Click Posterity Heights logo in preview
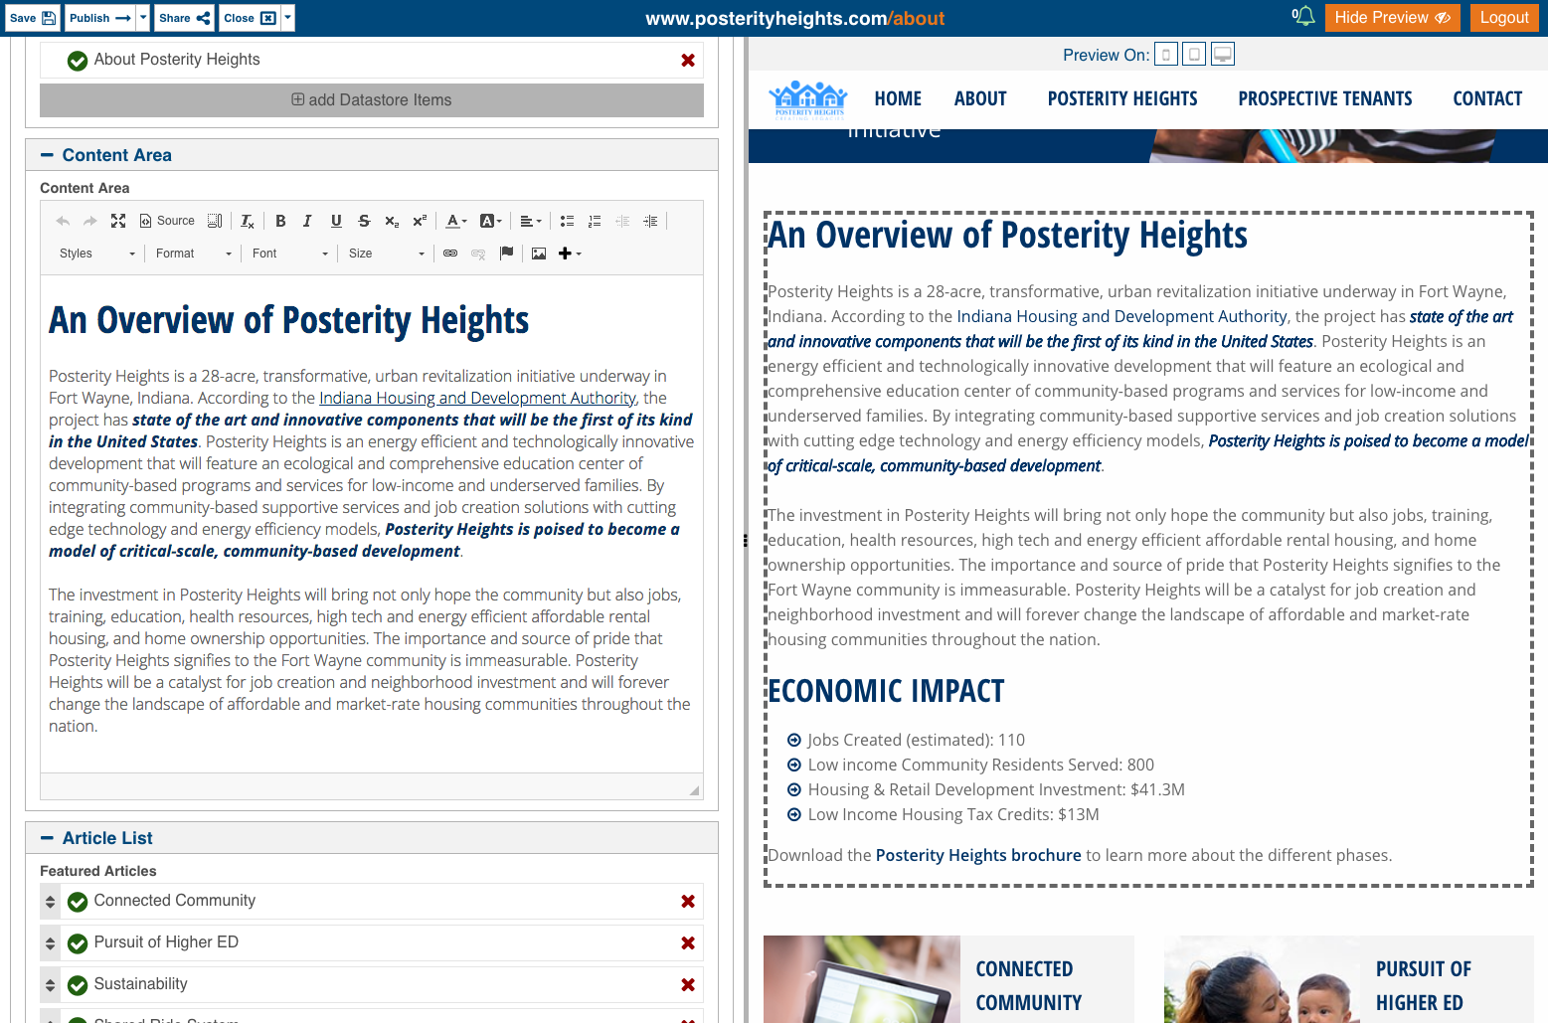 coord(808,99)
